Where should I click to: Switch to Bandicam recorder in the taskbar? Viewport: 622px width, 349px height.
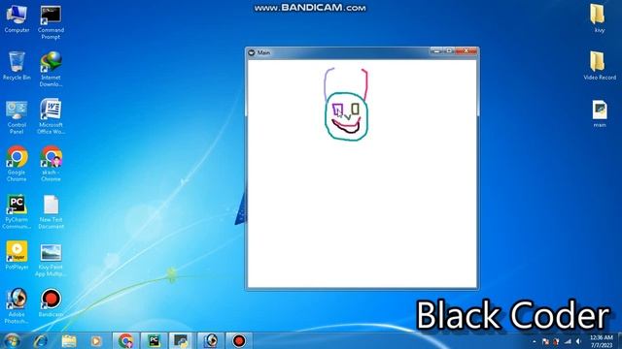[239, 340]
